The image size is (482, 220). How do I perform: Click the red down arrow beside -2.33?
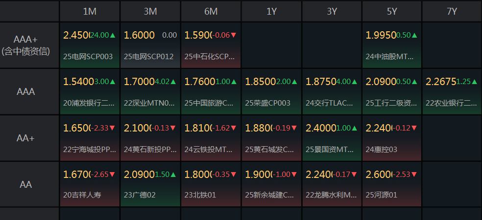tap(112, 128)
